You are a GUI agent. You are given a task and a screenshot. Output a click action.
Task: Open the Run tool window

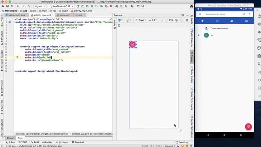click(10, 142)
